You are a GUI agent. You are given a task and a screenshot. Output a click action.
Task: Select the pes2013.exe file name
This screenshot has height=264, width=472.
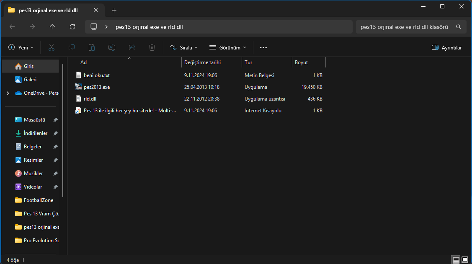click(97, 87)
